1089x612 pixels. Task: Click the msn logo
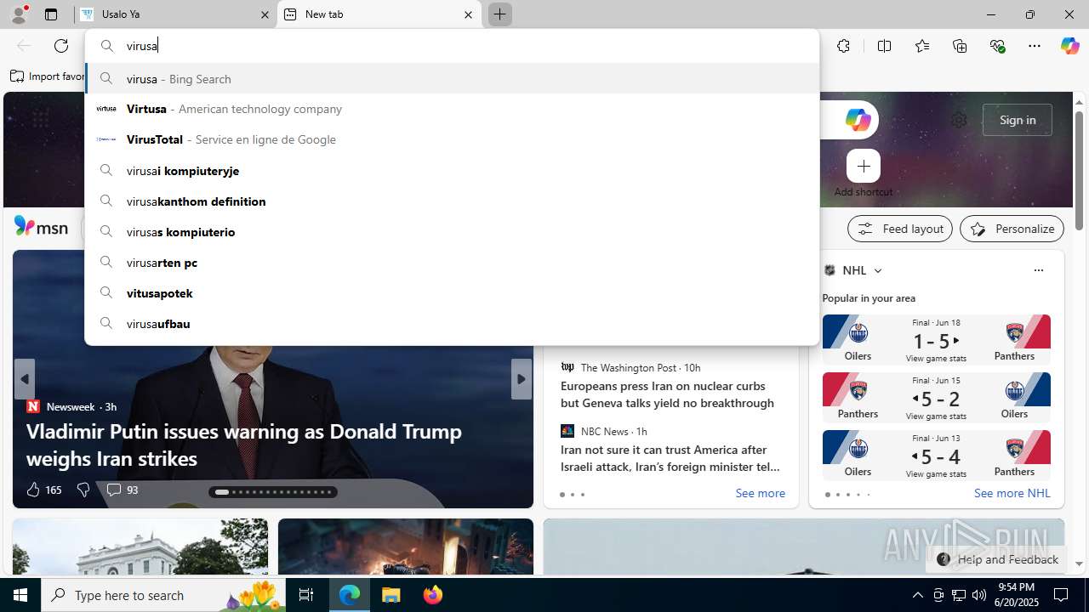click(41, 227)
